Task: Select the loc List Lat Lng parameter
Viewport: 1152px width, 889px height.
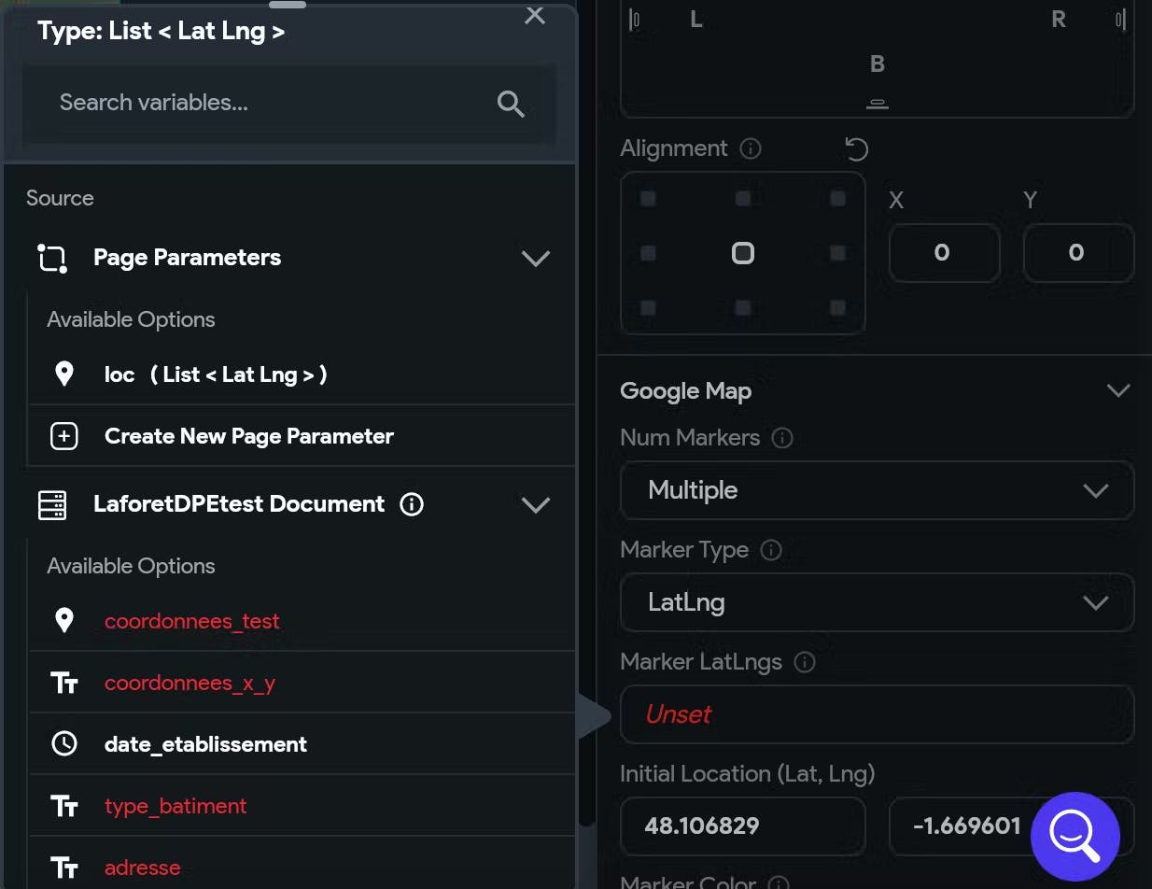Action: [215, 375]
